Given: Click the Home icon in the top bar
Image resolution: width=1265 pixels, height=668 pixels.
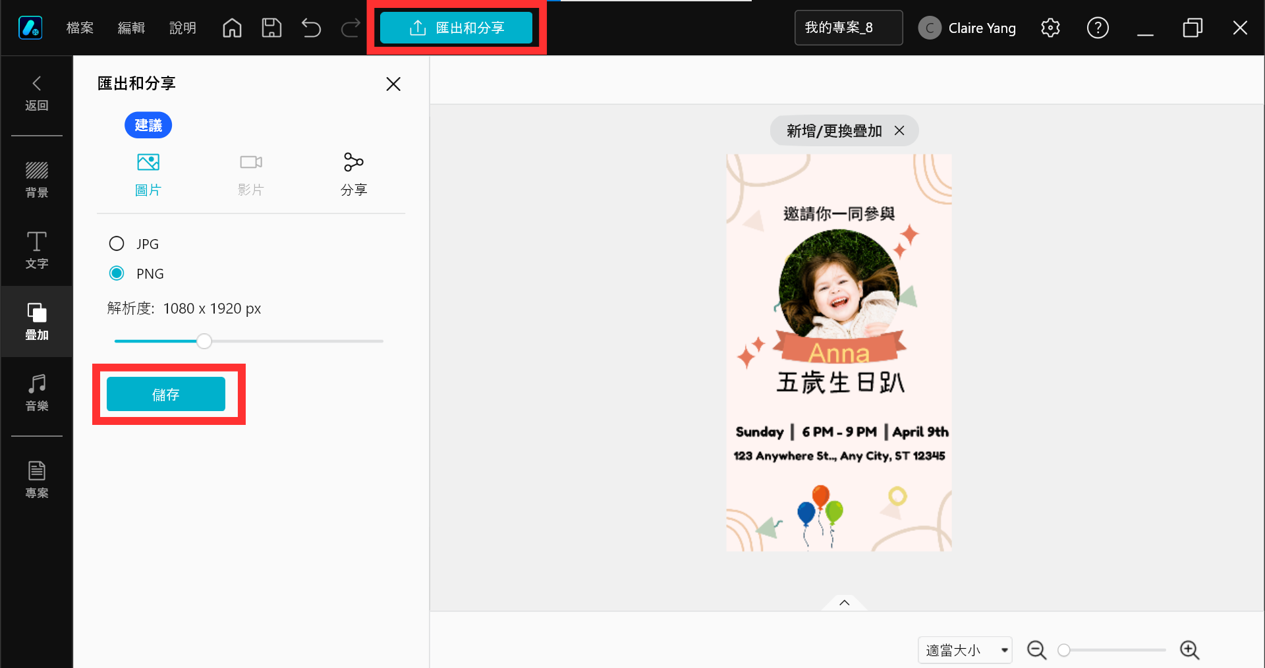Looking at the screenshot, I should tap(232, 28).
